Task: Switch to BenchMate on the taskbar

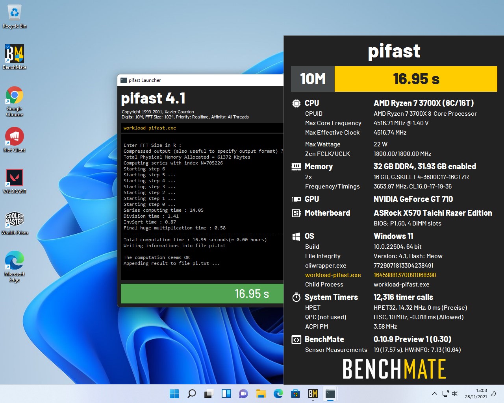Action: 313,394
